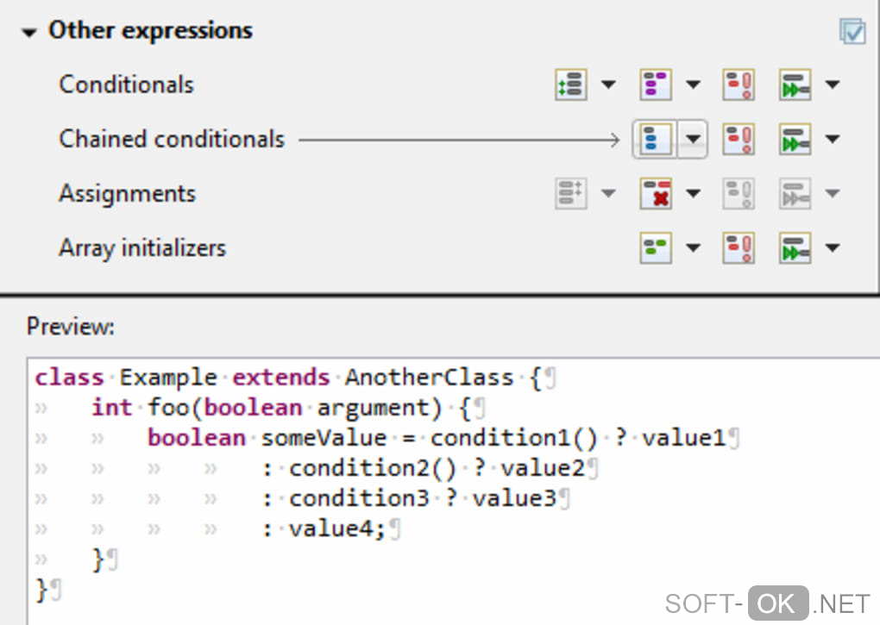Toggle force split for Conditionals
Image resolution: width=880 pixels, height=625 pixels.
coord(739,84)
